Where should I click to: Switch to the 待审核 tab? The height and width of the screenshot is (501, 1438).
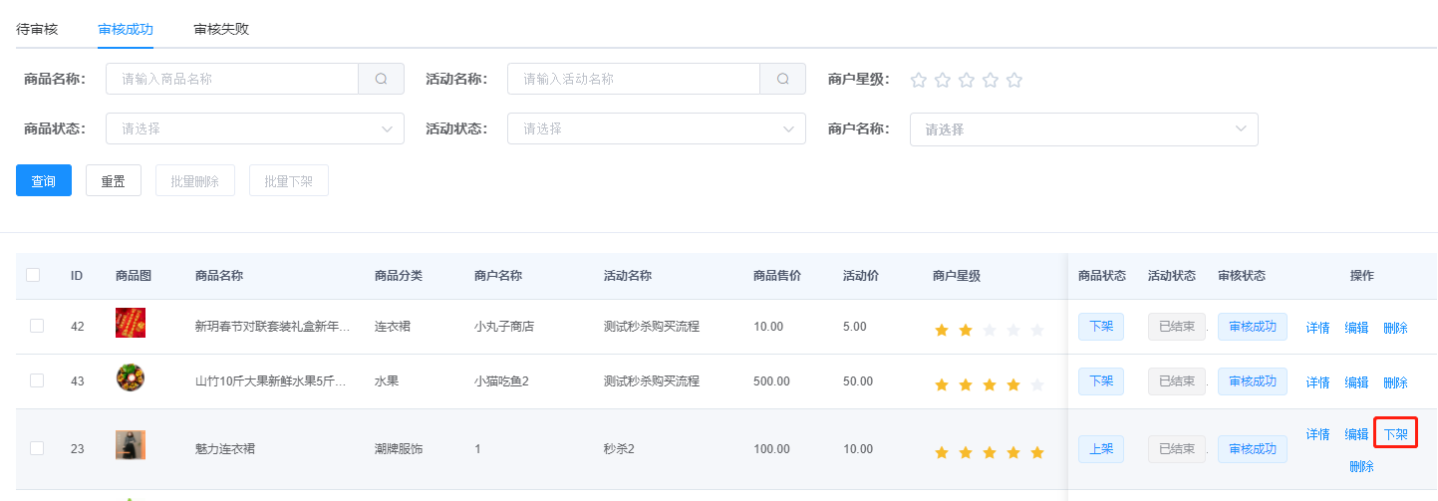click(37, 29)
